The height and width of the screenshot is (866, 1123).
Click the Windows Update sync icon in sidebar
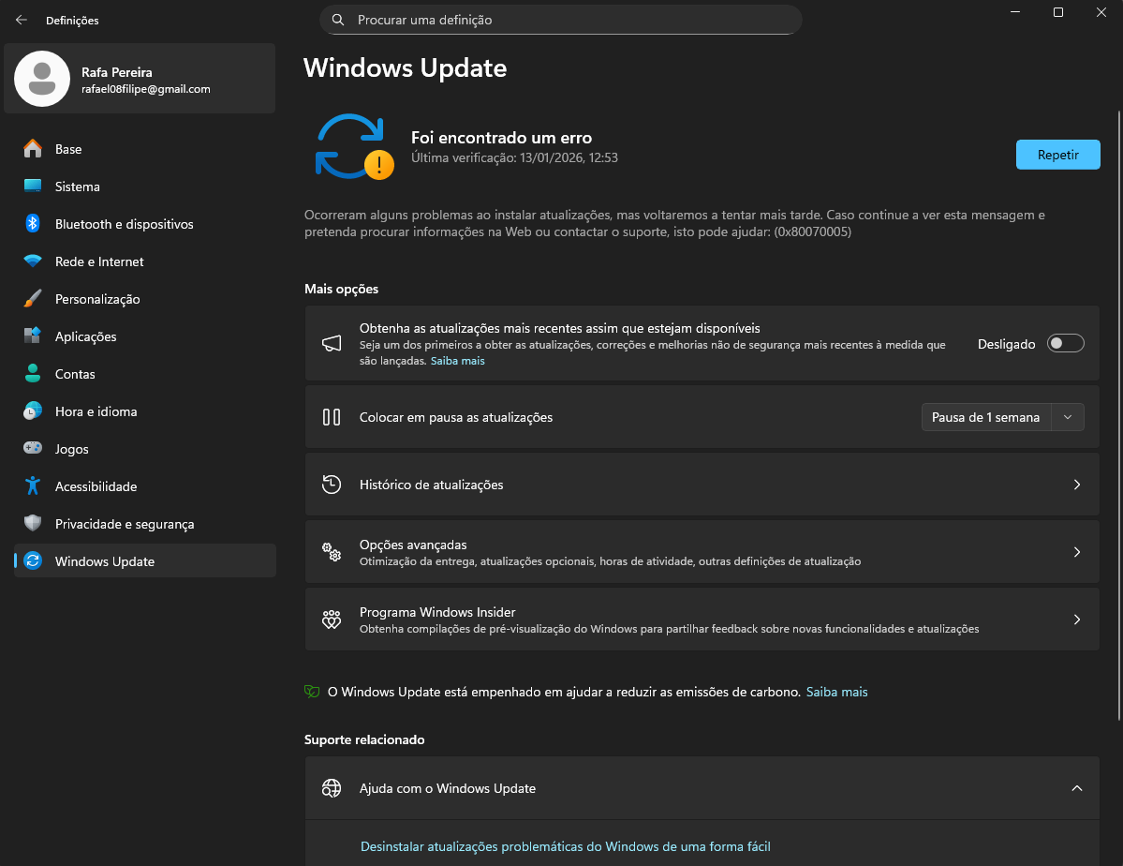click(33, 561)
